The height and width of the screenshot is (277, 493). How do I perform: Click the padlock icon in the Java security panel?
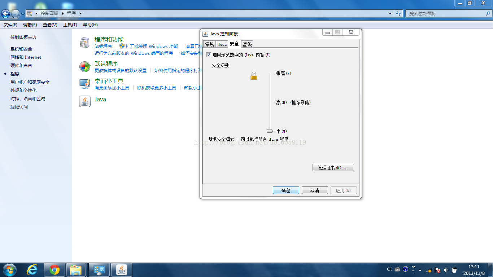point(254,76)
